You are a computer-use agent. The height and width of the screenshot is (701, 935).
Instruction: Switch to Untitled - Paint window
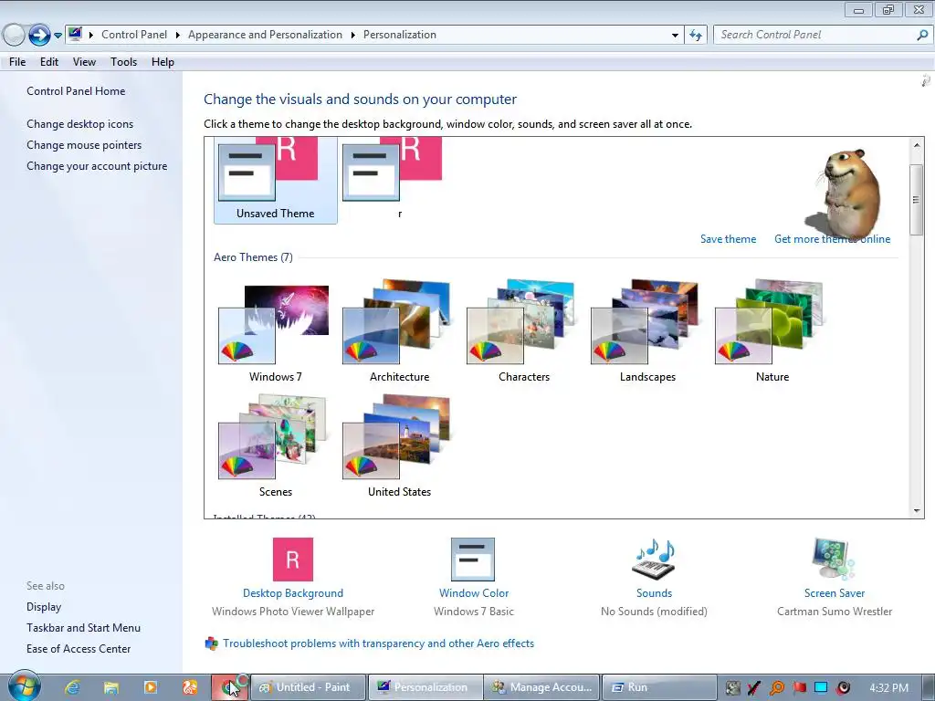(x=308, y=687)
